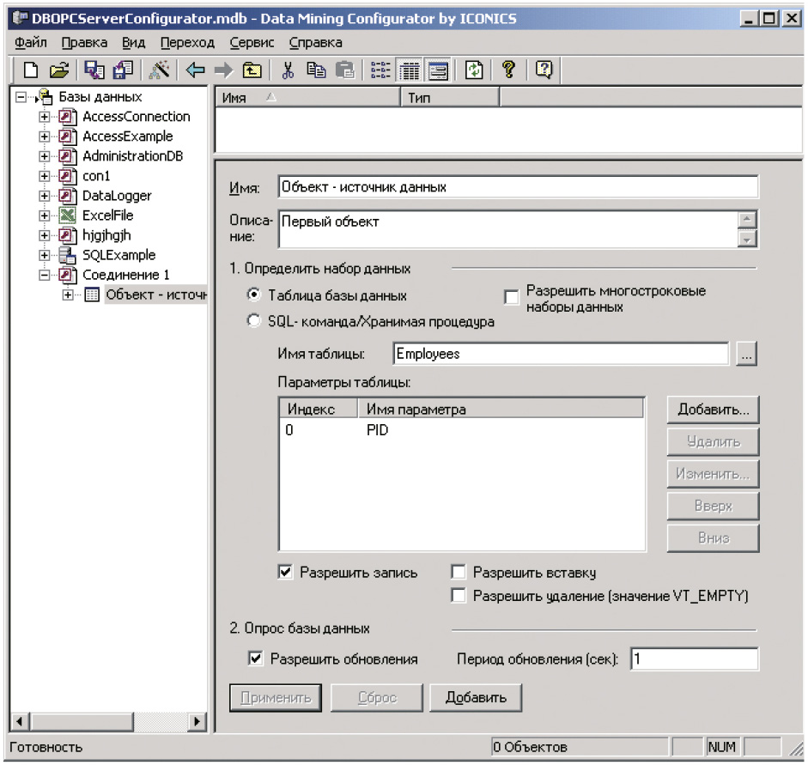Click the export configuration disk icon

(94, 70)
